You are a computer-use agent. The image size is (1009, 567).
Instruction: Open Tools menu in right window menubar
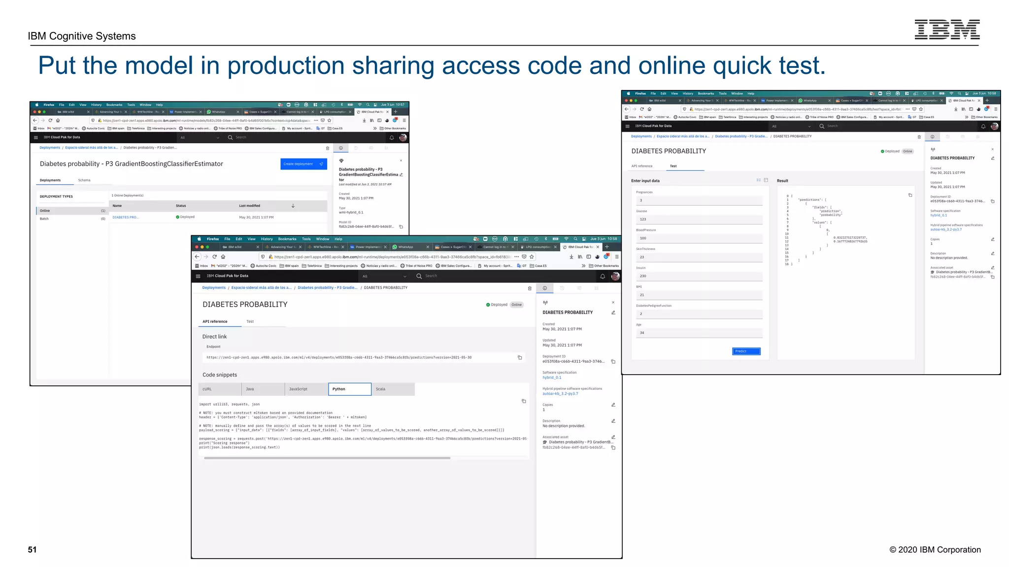722,94
